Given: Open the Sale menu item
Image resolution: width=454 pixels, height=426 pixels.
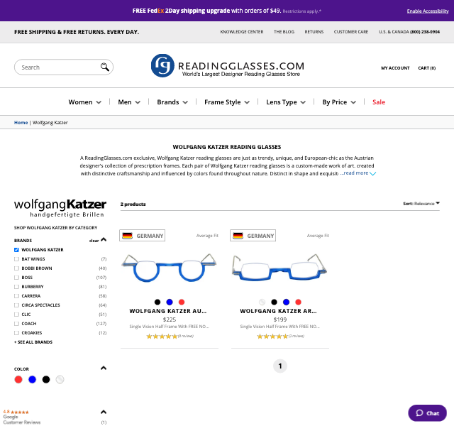Looking at the screenshot, I should point(379,102).
